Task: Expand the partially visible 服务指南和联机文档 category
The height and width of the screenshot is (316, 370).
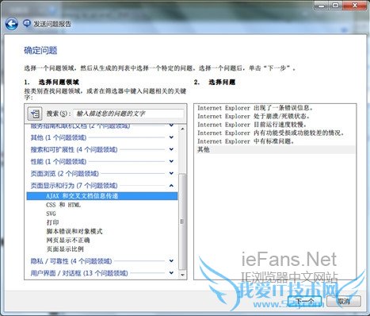Action: point(102,125)
